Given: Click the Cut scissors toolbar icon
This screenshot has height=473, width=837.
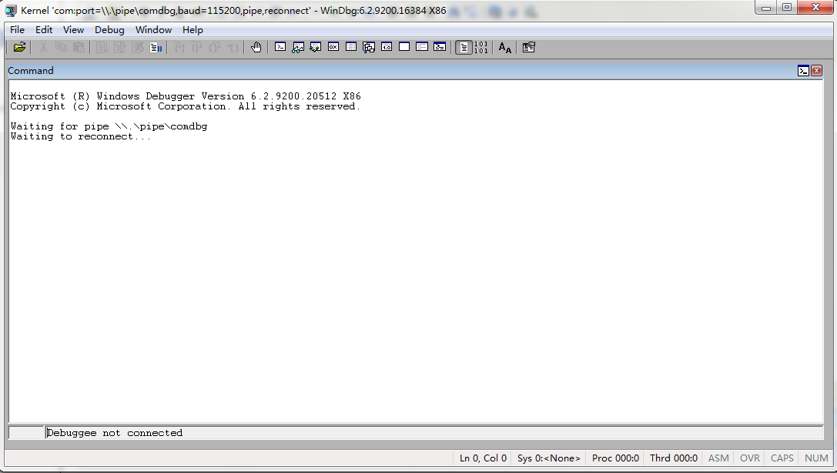Looking at the screenshot, I should coord(43,48).
